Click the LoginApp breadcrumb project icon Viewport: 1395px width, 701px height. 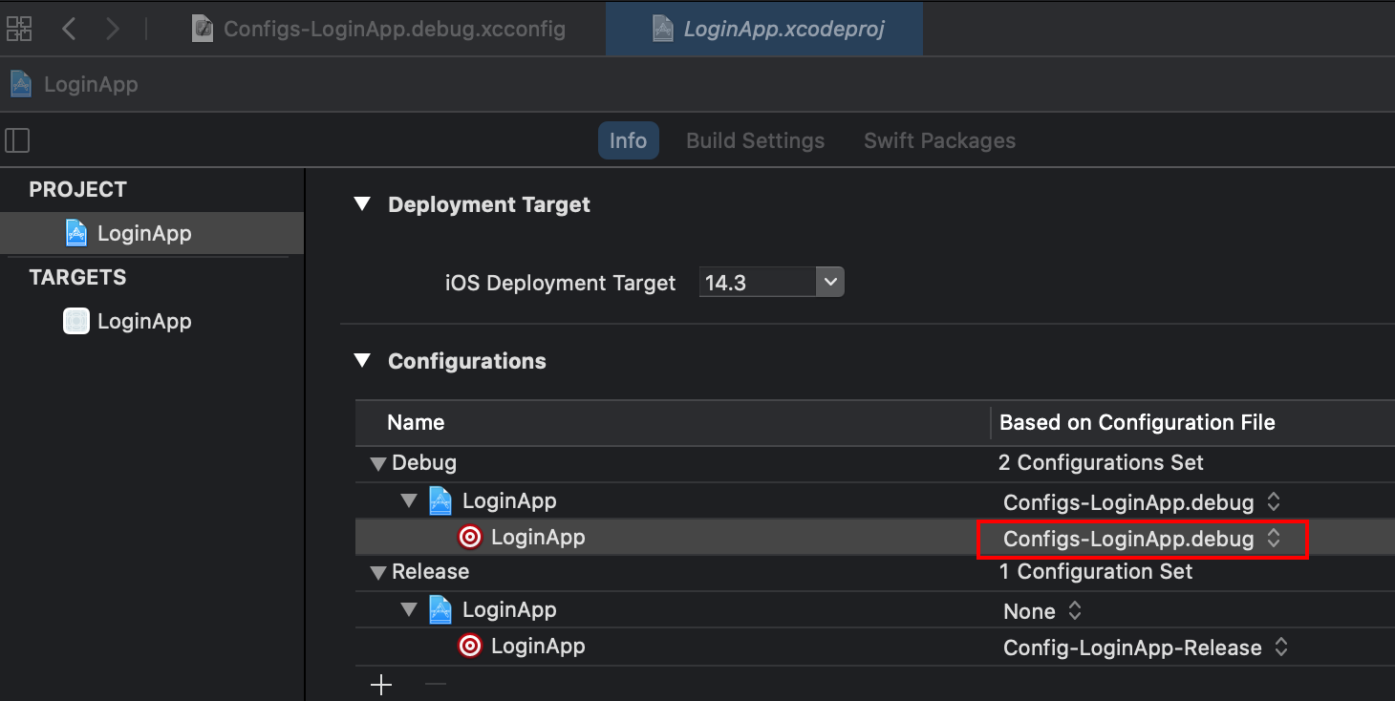coord(21,84)
